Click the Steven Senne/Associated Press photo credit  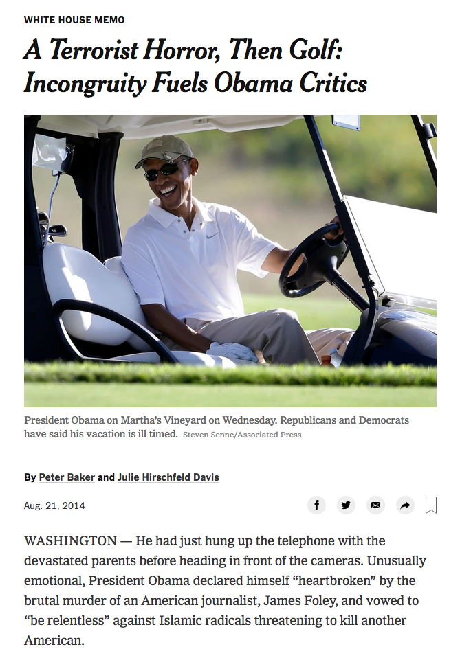242,434
